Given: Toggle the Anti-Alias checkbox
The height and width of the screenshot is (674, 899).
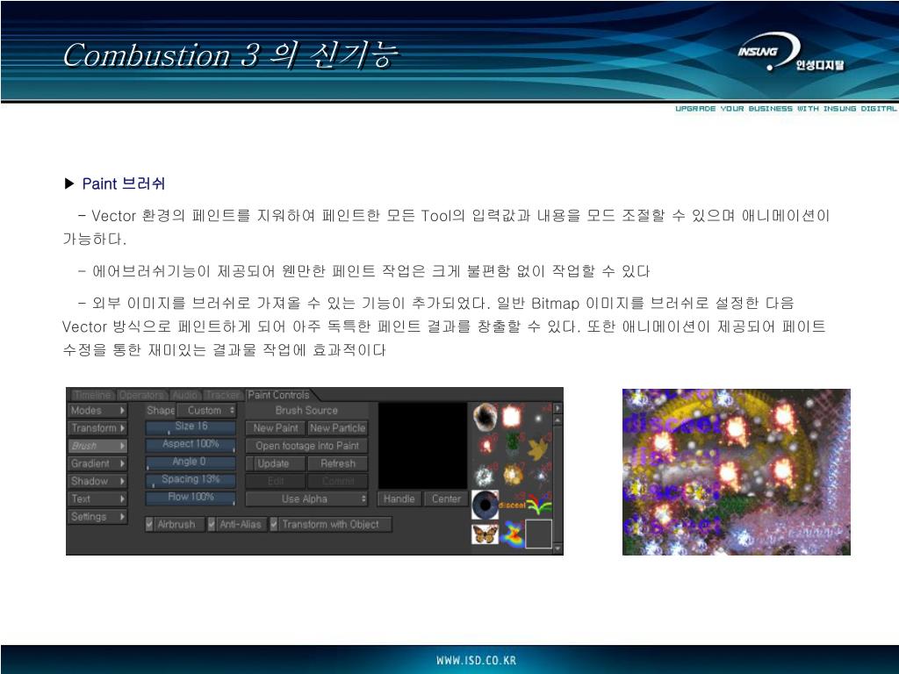Looking at the screenshot, I should point(212,524).
